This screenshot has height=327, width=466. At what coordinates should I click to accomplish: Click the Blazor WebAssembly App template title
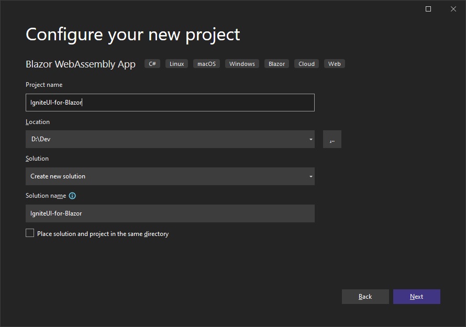[81, 64]
